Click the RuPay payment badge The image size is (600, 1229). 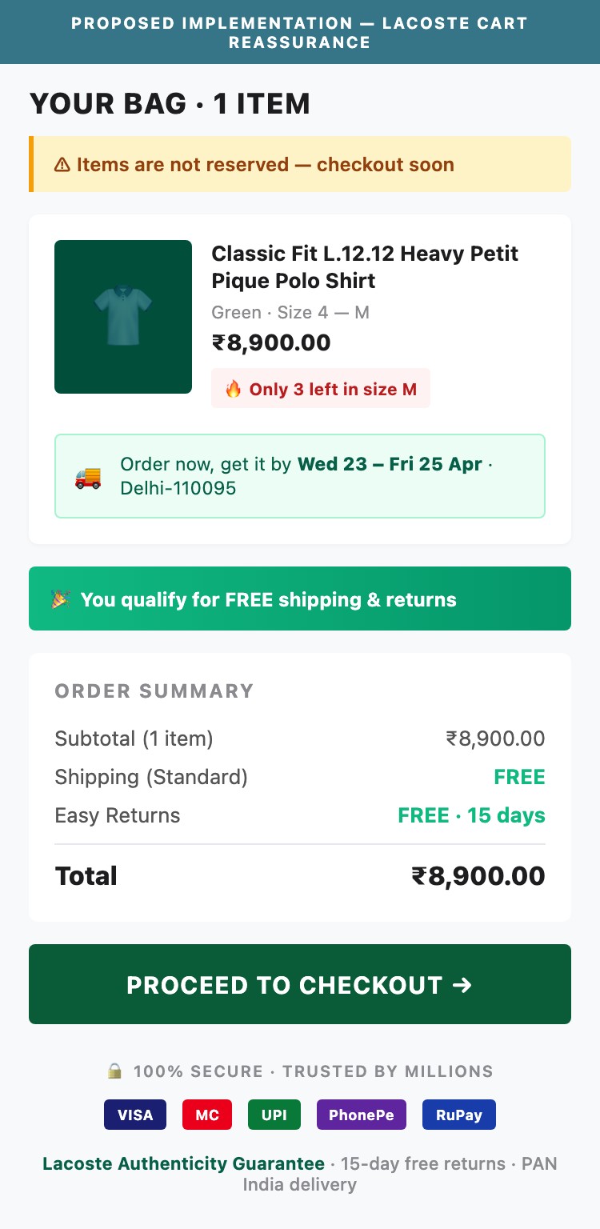[458, 1114]
